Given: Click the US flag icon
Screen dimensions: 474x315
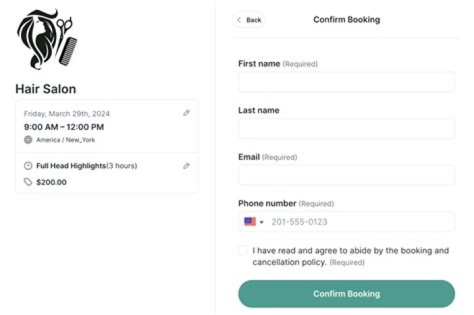Looking at the screenshot, I should pyautogui.click(x=250, y=222).
